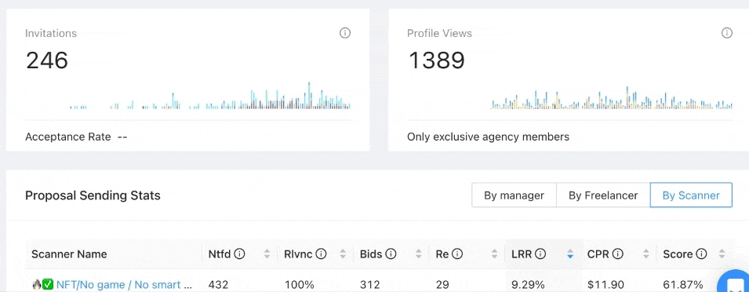The height and width of the screenshot is (292, 749).
Task: Click Ntfd value 432
Action: 218,285
